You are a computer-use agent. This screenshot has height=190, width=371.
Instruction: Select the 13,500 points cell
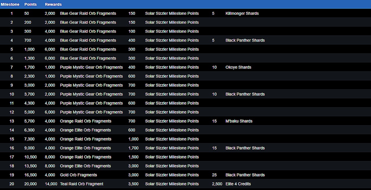[30, 166]
